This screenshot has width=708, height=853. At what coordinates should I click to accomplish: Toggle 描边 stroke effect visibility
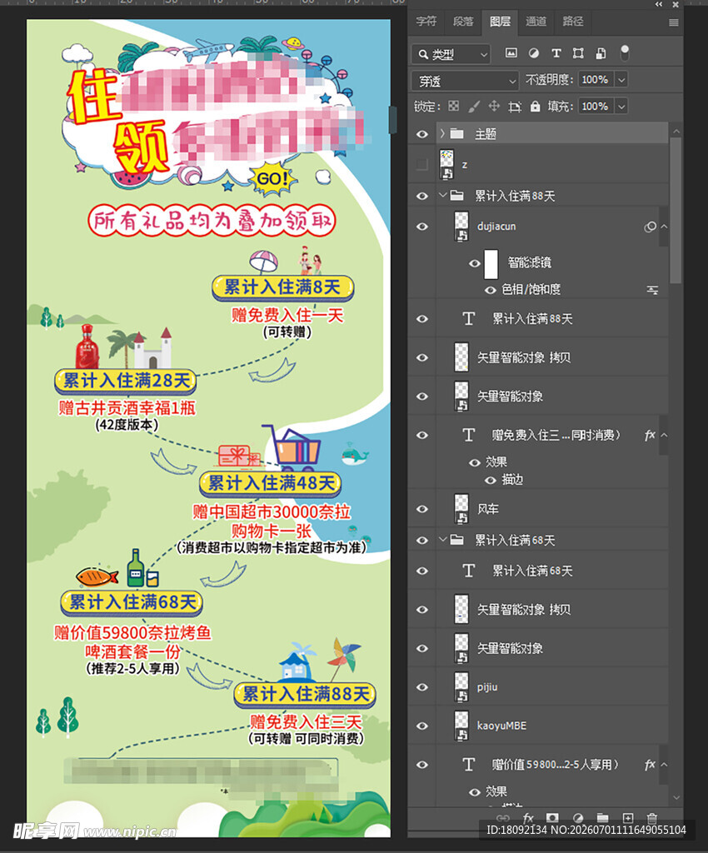point(490,480)
